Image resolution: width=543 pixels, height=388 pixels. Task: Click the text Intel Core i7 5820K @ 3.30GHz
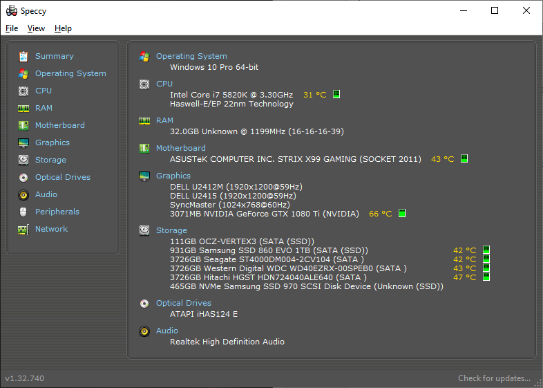pos(231,95)
